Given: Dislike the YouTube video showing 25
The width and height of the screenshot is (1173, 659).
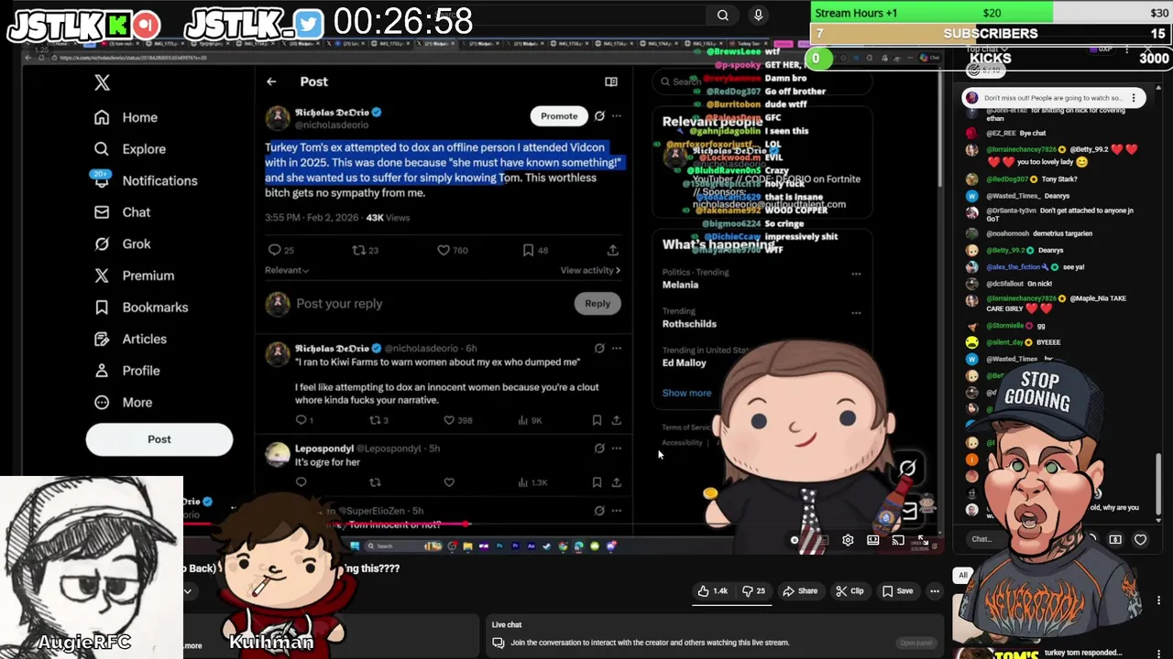Looking at the screenshot, I should pyautogui.click(x=753, y=591).
